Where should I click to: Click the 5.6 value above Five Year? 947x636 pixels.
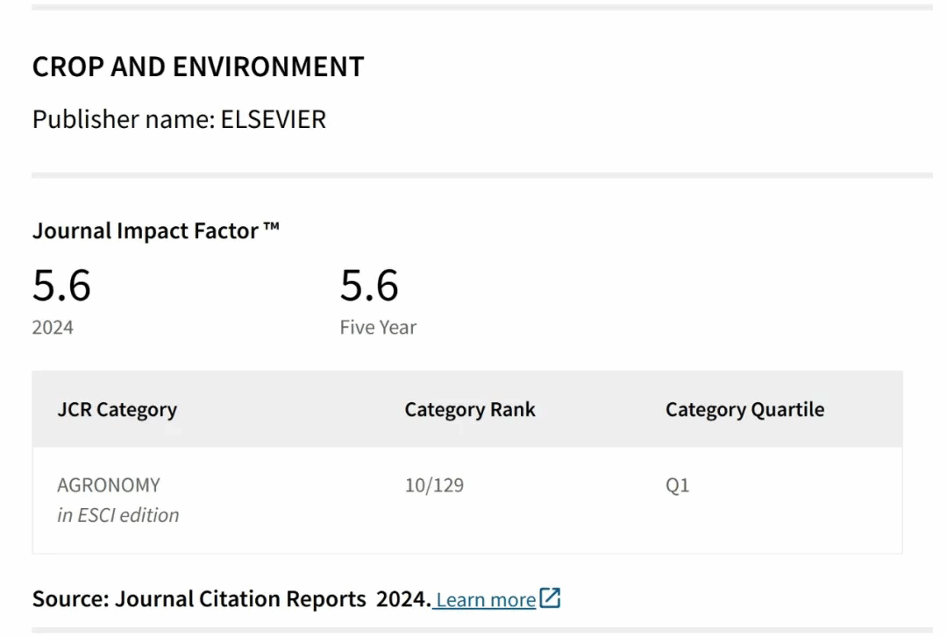point(369,286)
